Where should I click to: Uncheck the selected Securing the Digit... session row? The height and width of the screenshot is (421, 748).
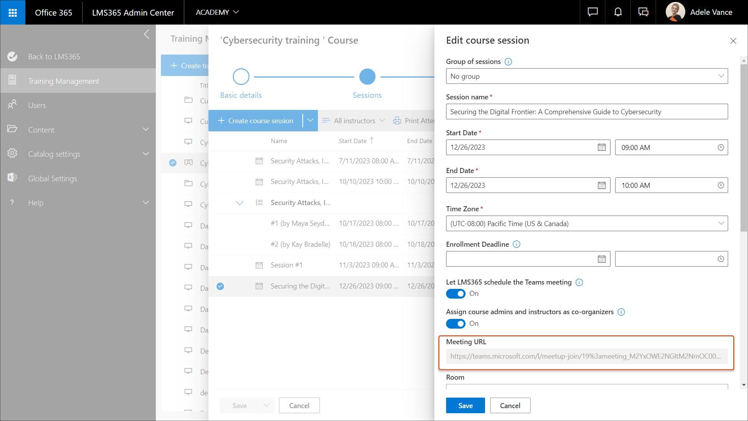(x=220, y=286)
